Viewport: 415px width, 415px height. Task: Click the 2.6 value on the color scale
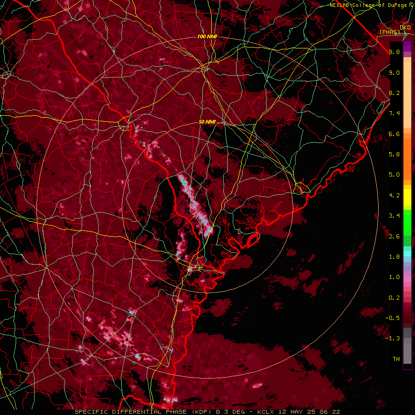(394, 237)
